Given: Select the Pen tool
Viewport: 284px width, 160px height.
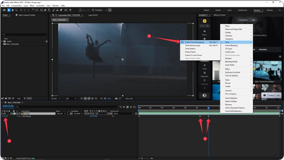Looking at the screenshot, I should [x=44, y=10].
